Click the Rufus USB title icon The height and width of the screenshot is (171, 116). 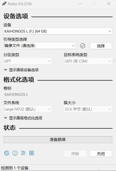pos(4,4)
